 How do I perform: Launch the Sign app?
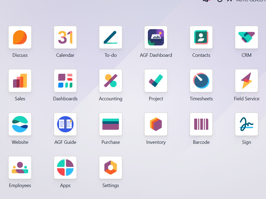pyautogui.click(x=247, y=124)
